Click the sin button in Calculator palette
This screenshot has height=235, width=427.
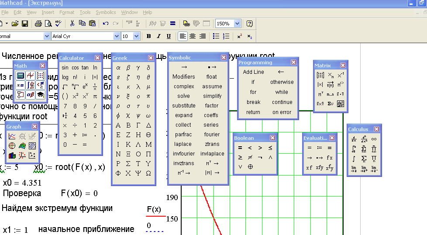pos(65,68)
